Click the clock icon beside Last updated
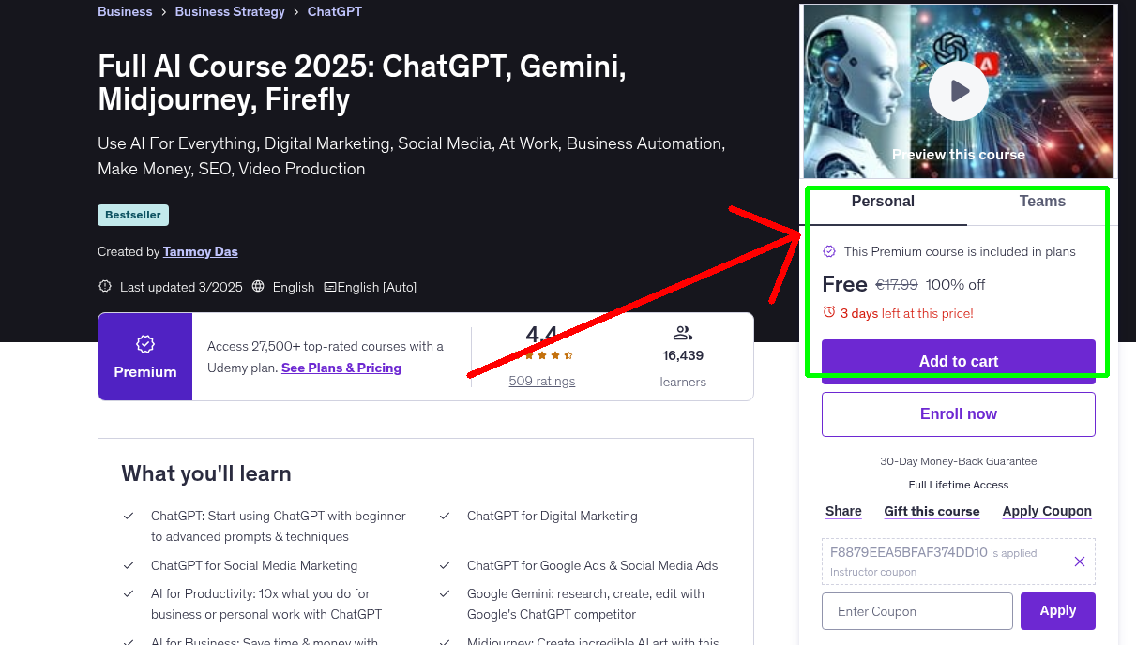Screen dimensions: 1136x645 point(104,287)
